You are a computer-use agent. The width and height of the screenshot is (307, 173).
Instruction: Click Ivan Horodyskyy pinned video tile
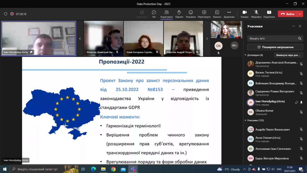click(x=39, y=38)
